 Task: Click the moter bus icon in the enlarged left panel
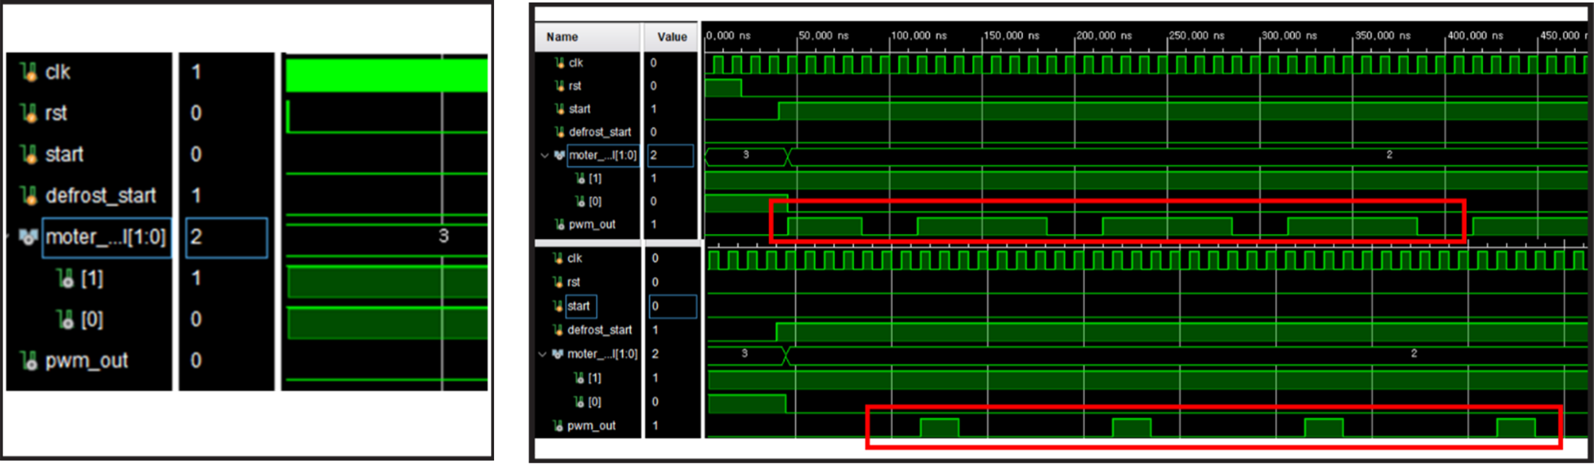click(x=28, y=237)
